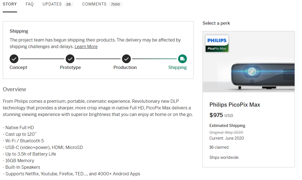Click the Production stage checkmark icon
Viewport: 302px width, 180px height.
pyautogui.click(x=126, y=59)
